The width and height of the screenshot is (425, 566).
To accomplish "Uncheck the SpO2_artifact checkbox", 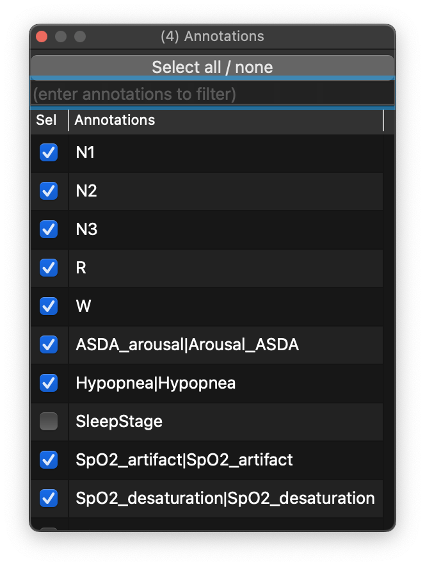I will coord(49,460).
